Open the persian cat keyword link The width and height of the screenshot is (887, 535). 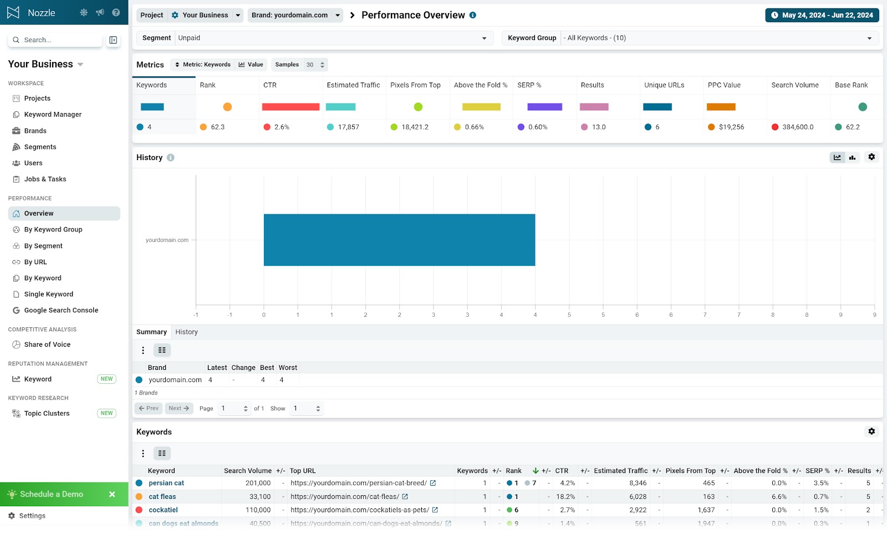(166, 482)
